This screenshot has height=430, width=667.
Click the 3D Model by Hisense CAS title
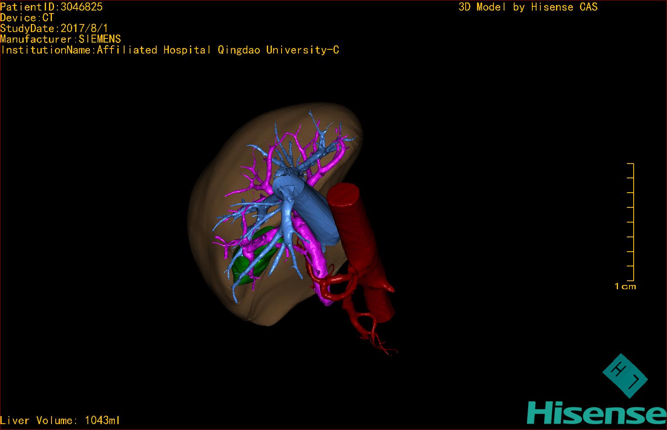(528, 7)
